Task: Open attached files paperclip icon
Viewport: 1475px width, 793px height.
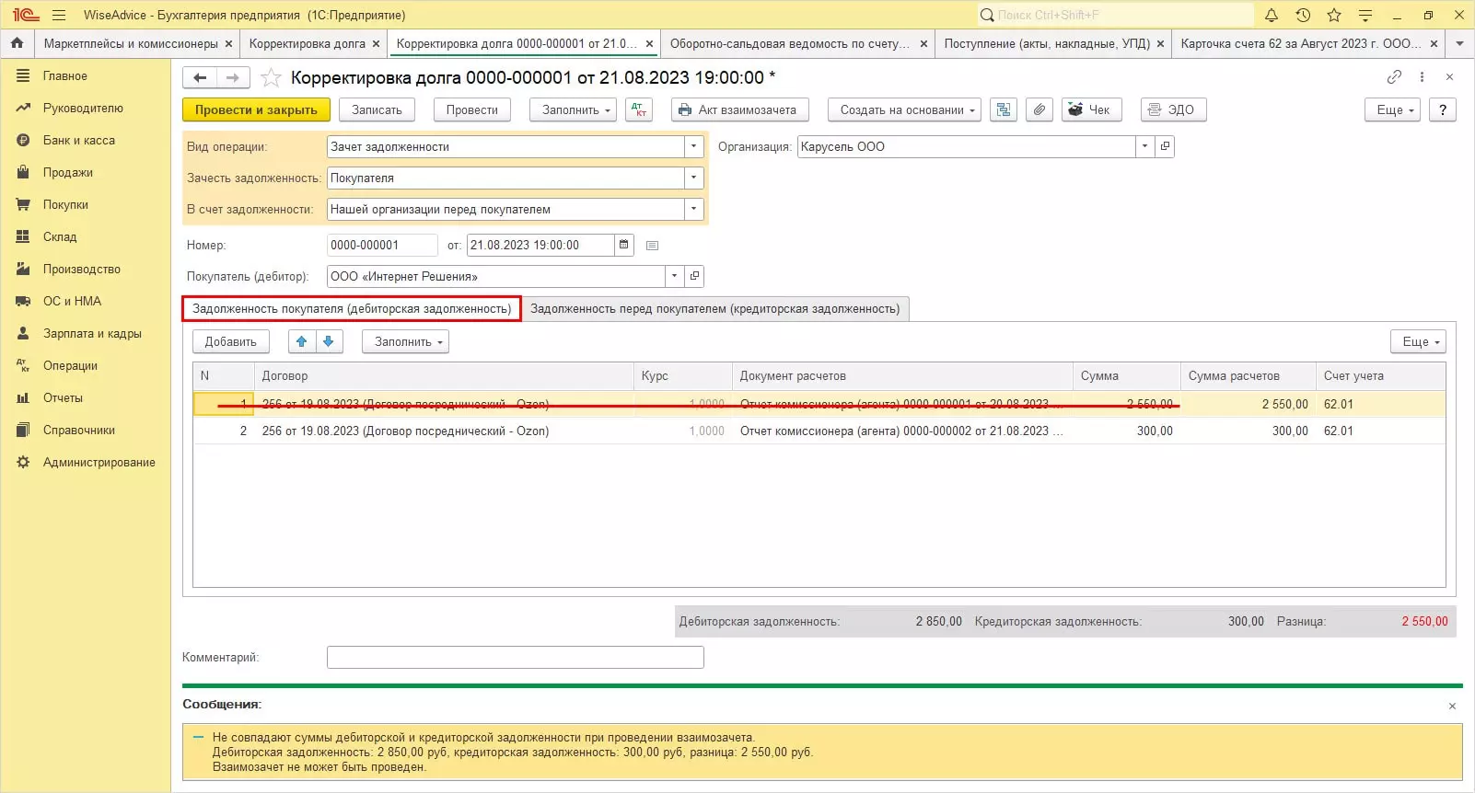Action: [x=1039, y=109]
